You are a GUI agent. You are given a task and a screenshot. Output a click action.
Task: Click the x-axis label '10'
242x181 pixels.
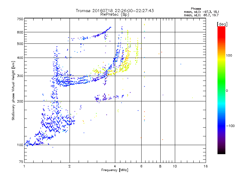point(175,166)
